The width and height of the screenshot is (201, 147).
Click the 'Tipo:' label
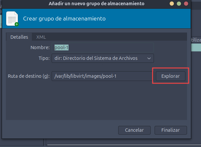tap(44, 58)
